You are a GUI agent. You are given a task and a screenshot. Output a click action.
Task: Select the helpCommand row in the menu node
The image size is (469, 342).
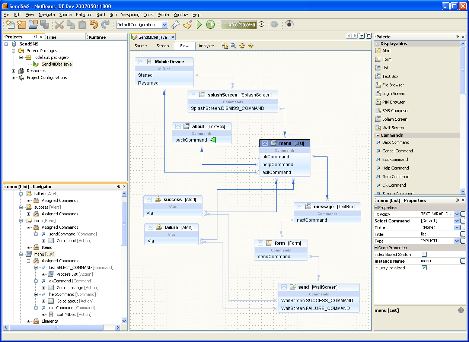(x=285, y=165)
